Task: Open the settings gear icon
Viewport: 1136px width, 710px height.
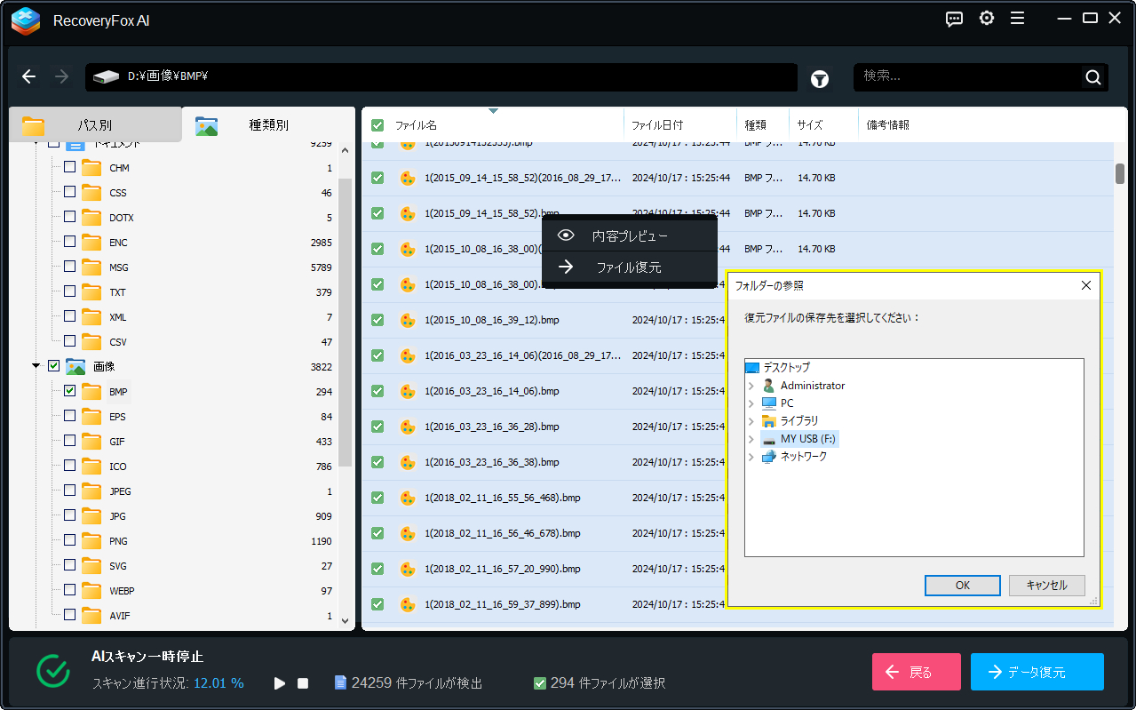Action: (986, 18)
